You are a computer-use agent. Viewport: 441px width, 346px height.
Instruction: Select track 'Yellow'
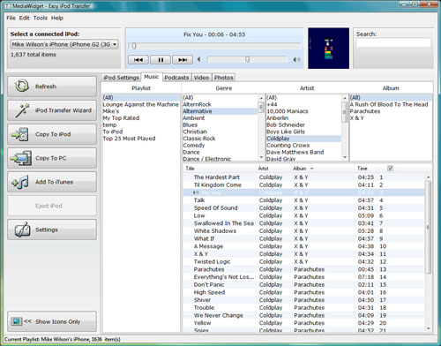(x=304, y=323)
